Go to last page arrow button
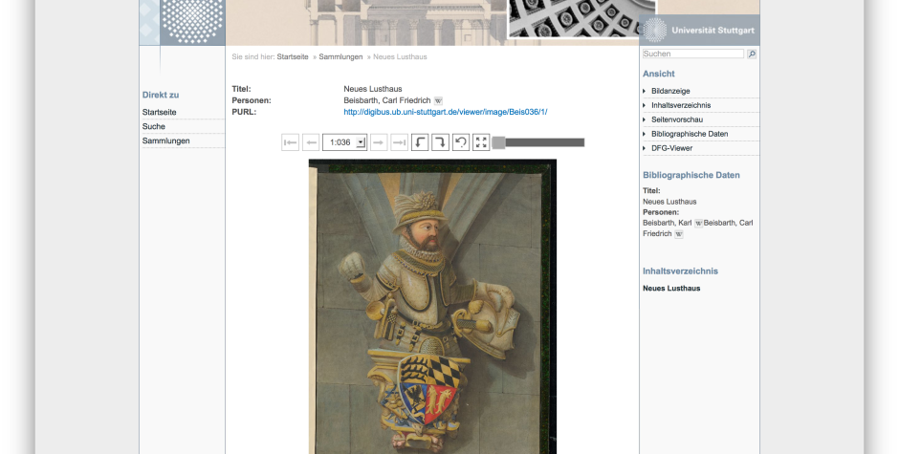The height and width of the screenshot is (454, 899). (x=399, y=142)
